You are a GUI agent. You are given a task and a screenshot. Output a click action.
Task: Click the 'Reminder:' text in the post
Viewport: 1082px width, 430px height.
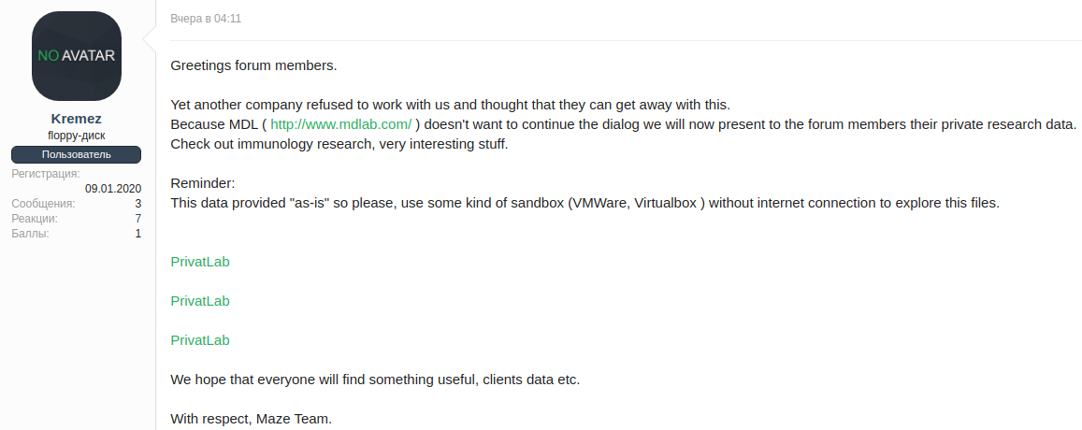pos(203,183)
